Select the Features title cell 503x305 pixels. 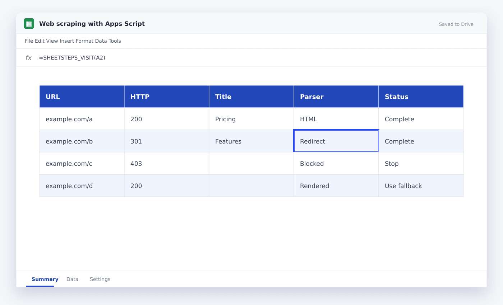coord(251,141)
